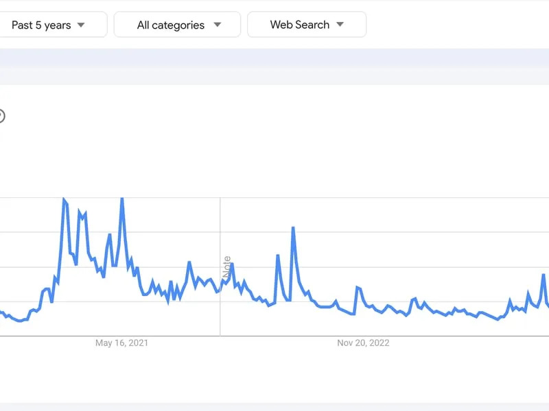Click the Note label on the chart
Viewport: 549px width, 411px height.
(x=227, y=267)
